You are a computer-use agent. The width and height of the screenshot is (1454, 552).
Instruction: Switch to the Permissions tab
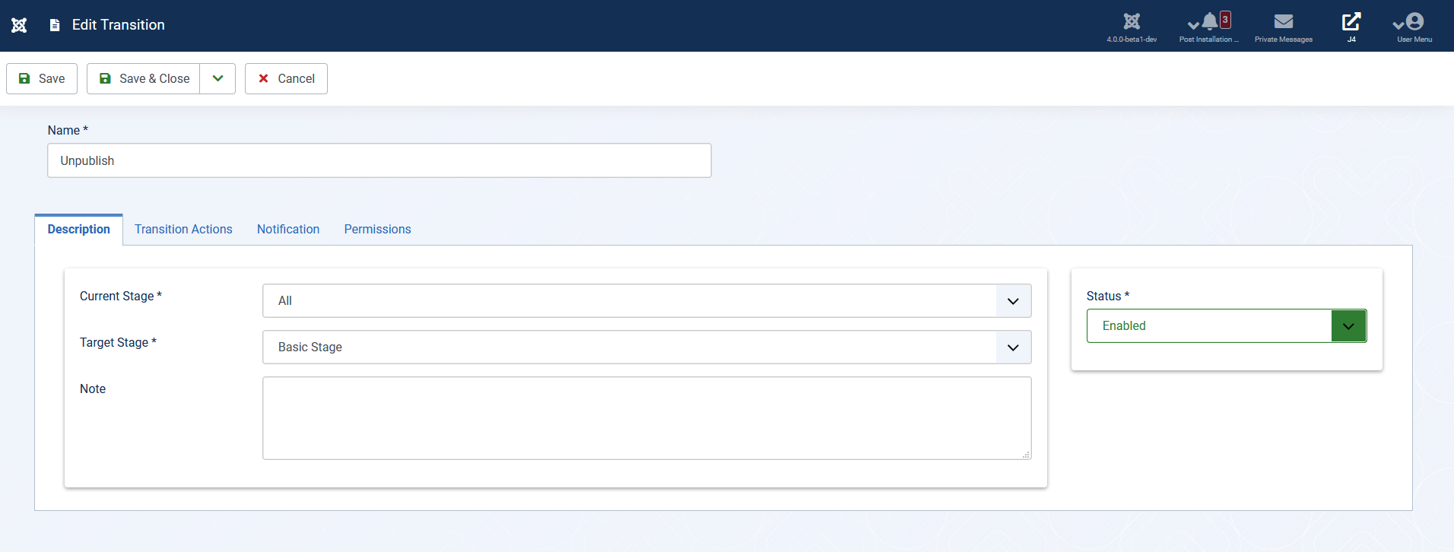[377, 229]
